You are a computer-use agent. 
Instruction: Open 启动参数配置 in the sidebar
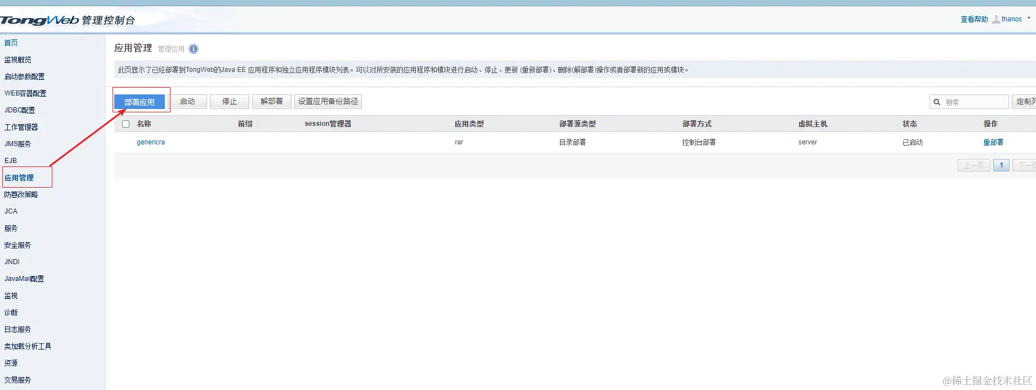coord(24,76)
